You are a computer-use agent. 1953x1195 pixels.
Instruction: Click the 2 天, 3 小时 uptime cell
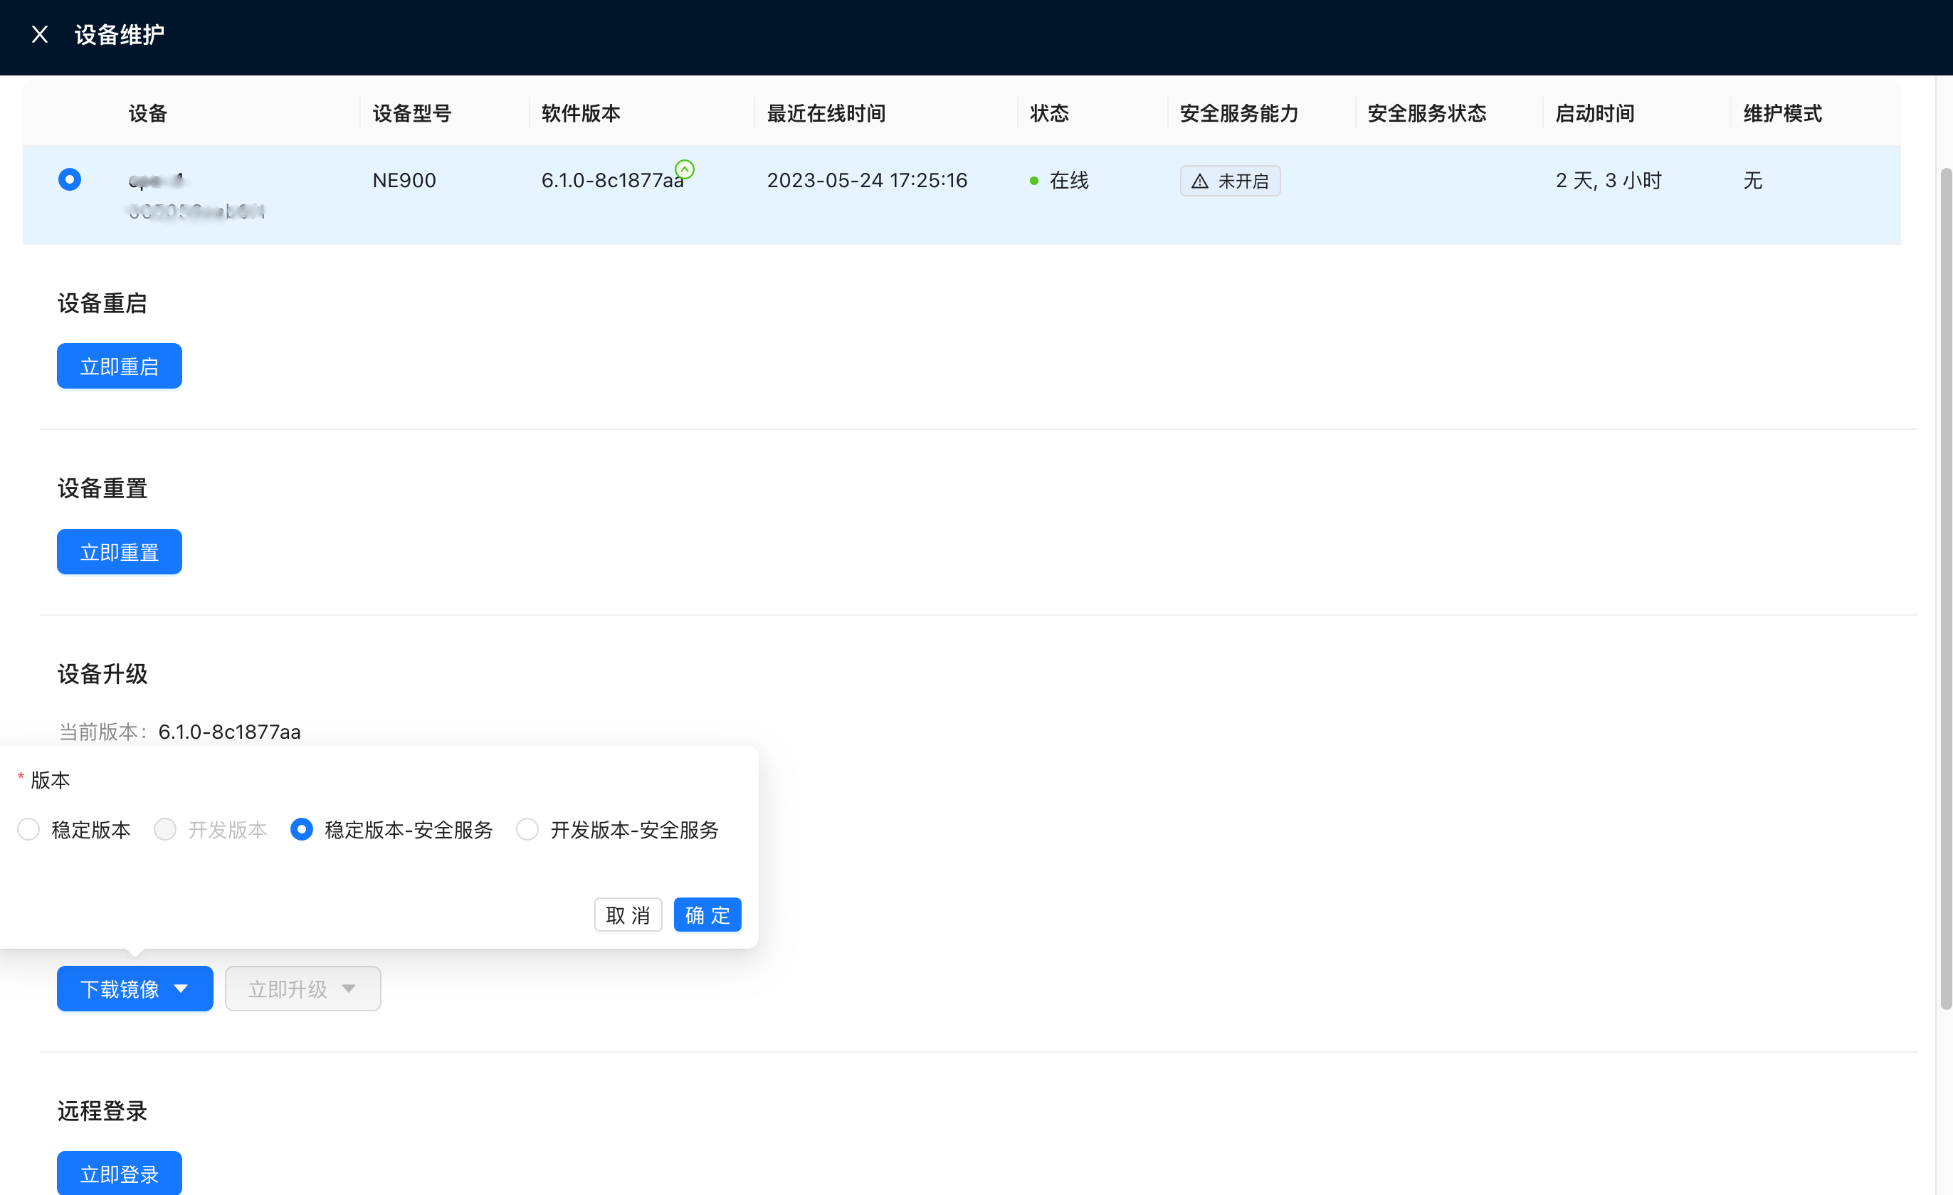[x=1609, y=180]
